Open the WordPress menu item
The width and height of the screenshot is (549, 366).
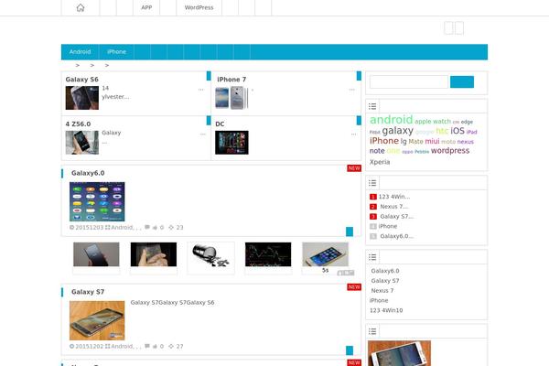coord(199,7)
